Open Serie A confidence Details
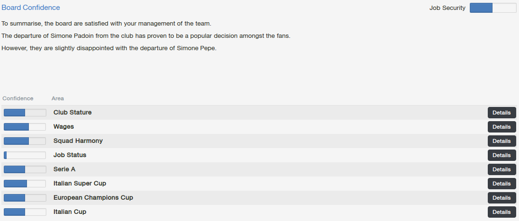The image size is (519, 221). point(501,169)
